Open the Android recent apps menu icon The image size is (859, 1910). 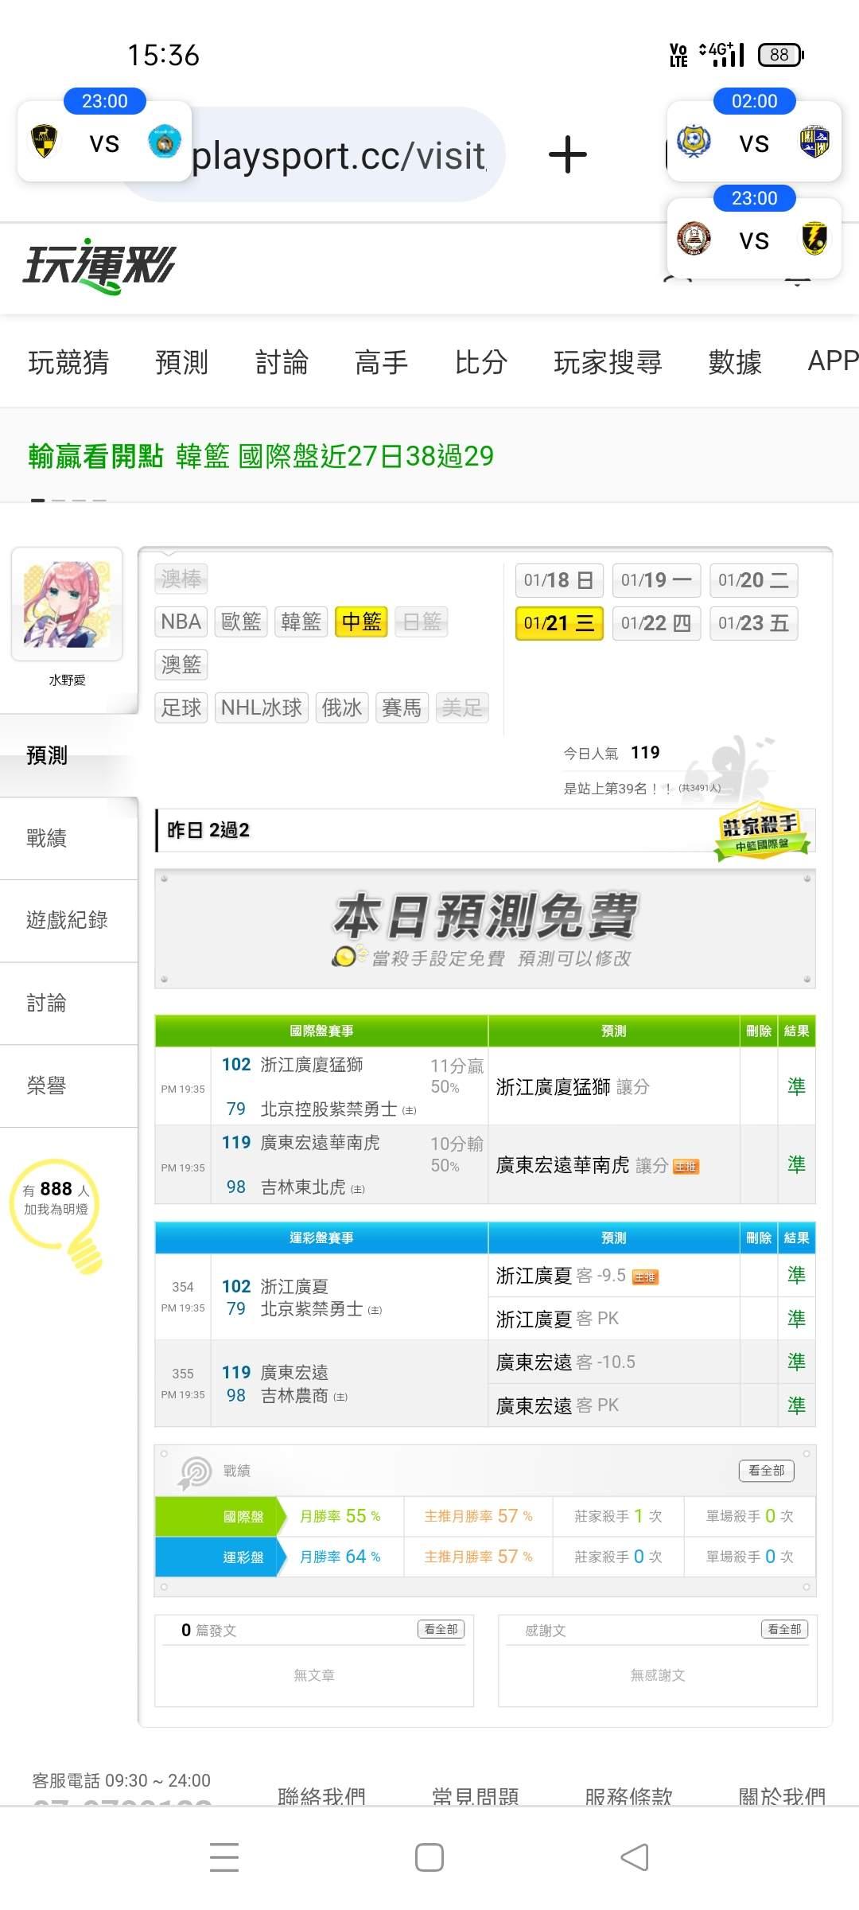pyautogui.click(x=224, y=1857)
